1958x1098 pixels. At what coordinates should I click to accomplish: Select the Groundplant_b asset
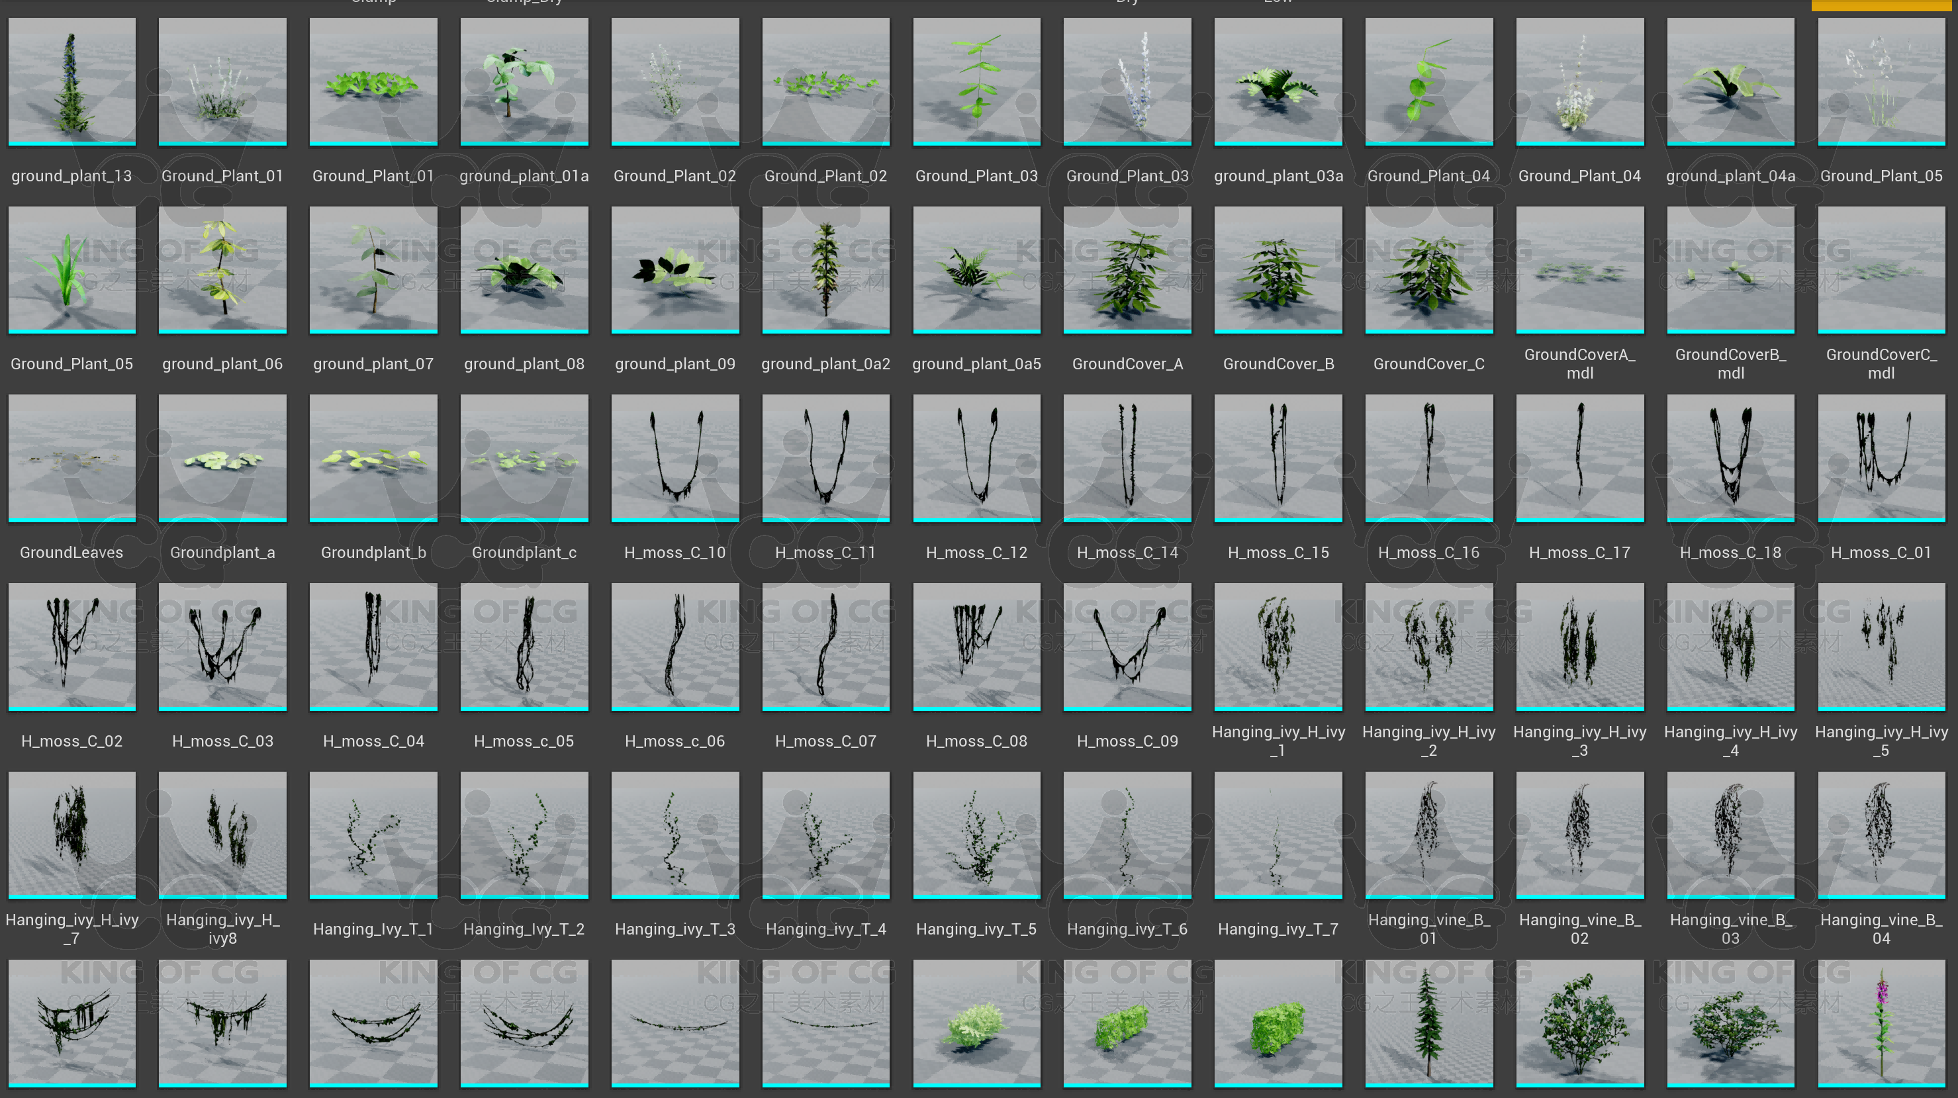pos(373,457)
